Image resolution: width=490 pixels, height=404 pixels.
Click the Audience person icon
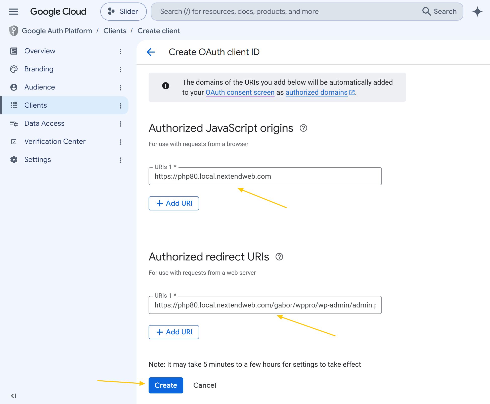click(x=14, y=87)
